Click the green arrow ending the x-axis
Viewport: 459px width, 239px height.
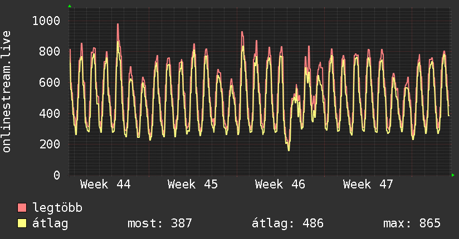[453, 175]
